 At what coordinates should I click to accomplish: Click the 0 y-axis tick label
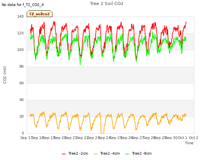tap(23, 133)
